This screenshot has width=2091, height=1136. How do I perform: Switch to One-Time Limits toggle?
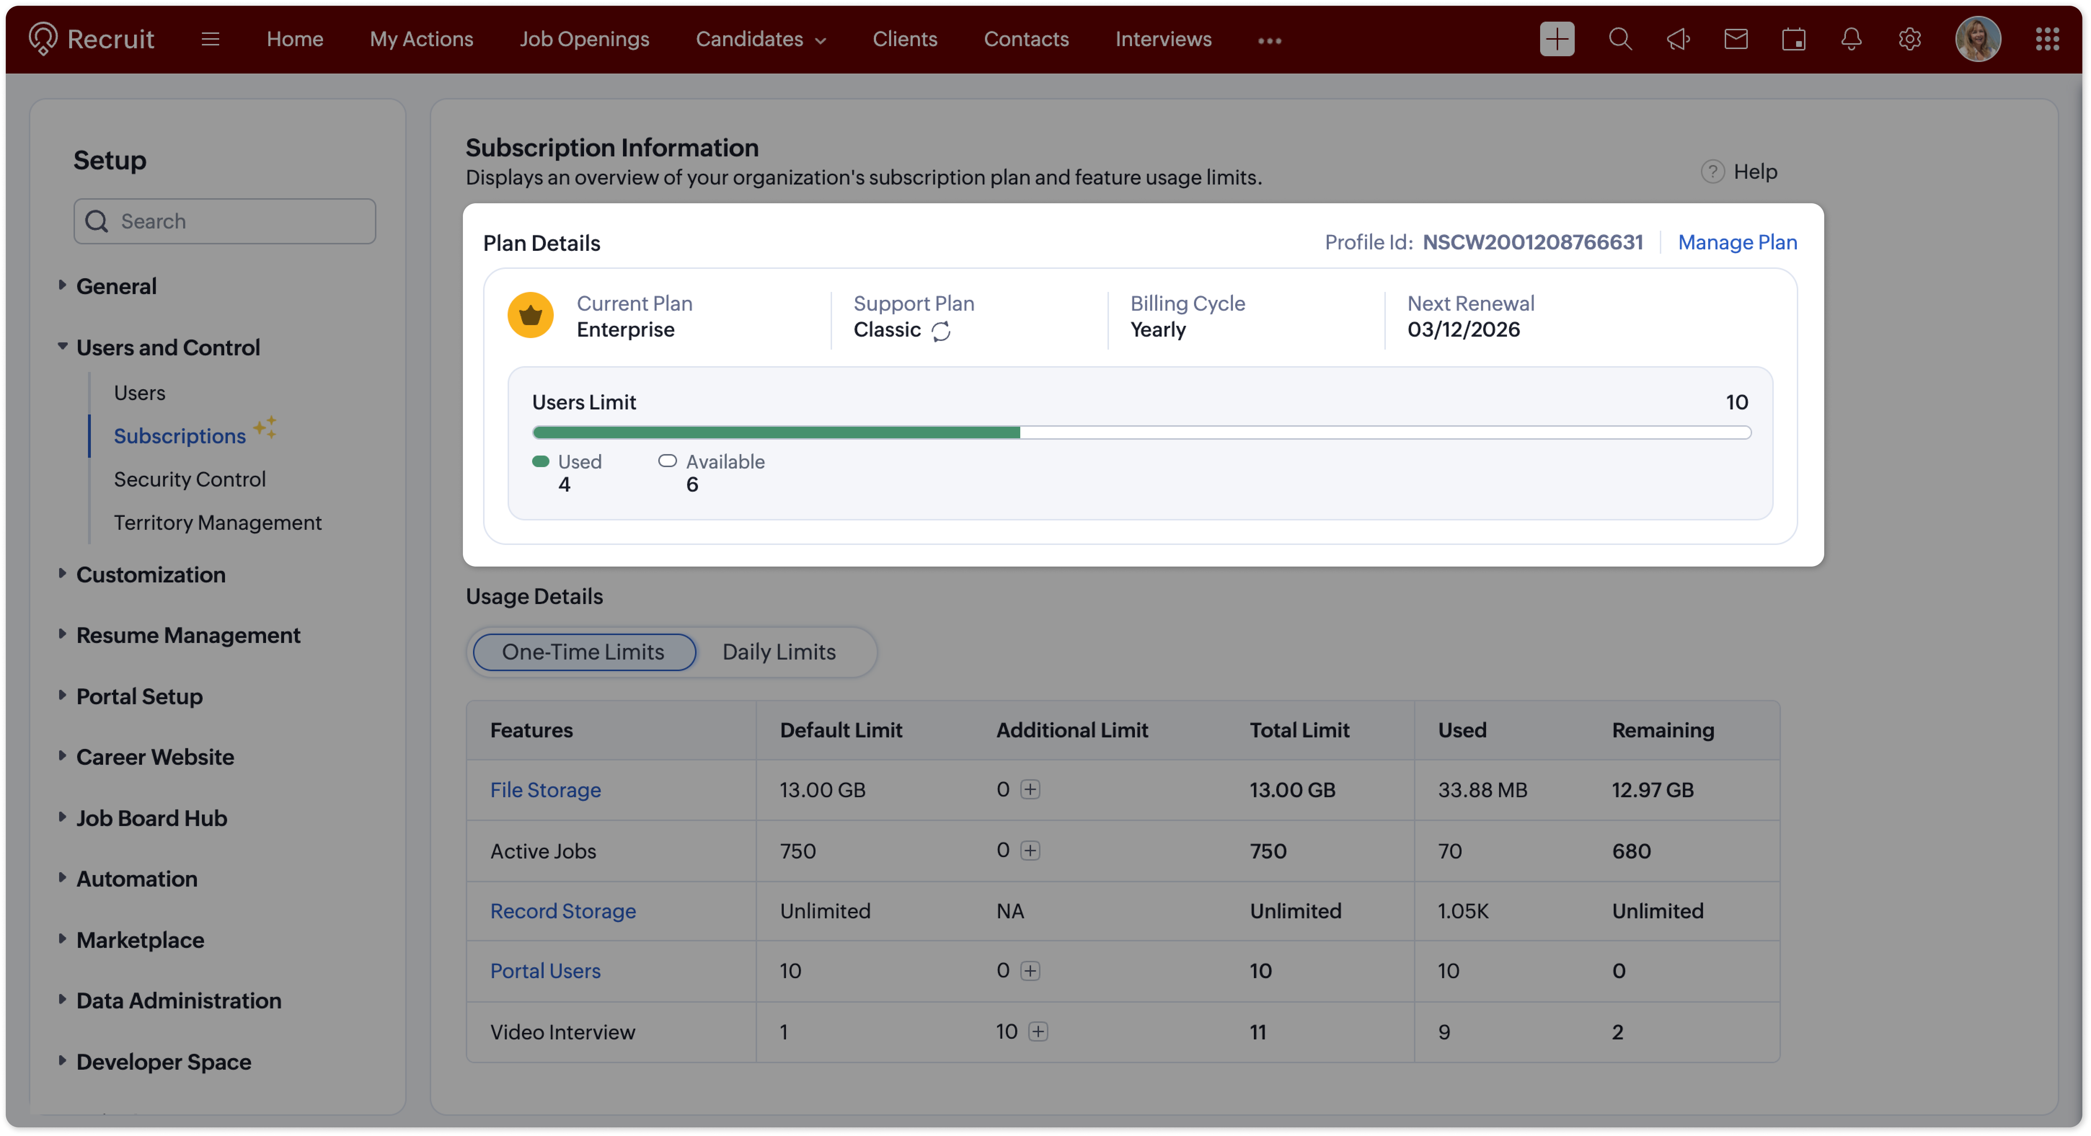[x=583, y=652]
